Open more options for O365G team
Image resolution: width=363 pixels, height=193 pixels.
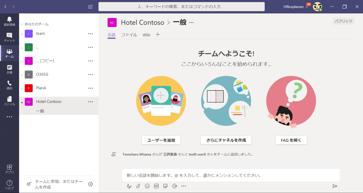[90, 74]
